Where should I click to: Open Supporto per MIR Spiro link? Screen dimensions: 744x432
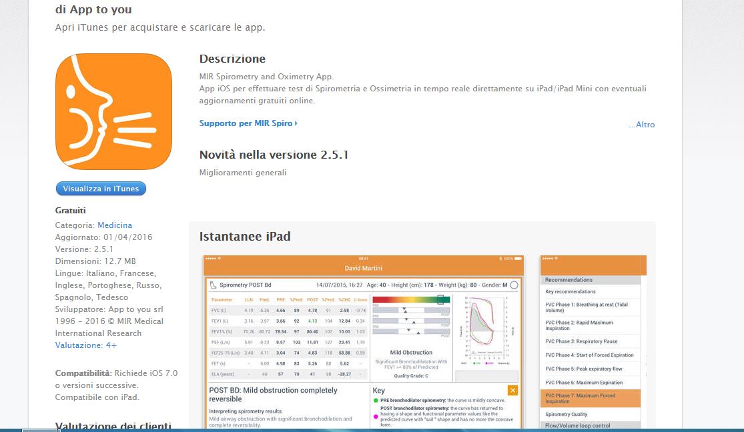[x=248, y=123]
